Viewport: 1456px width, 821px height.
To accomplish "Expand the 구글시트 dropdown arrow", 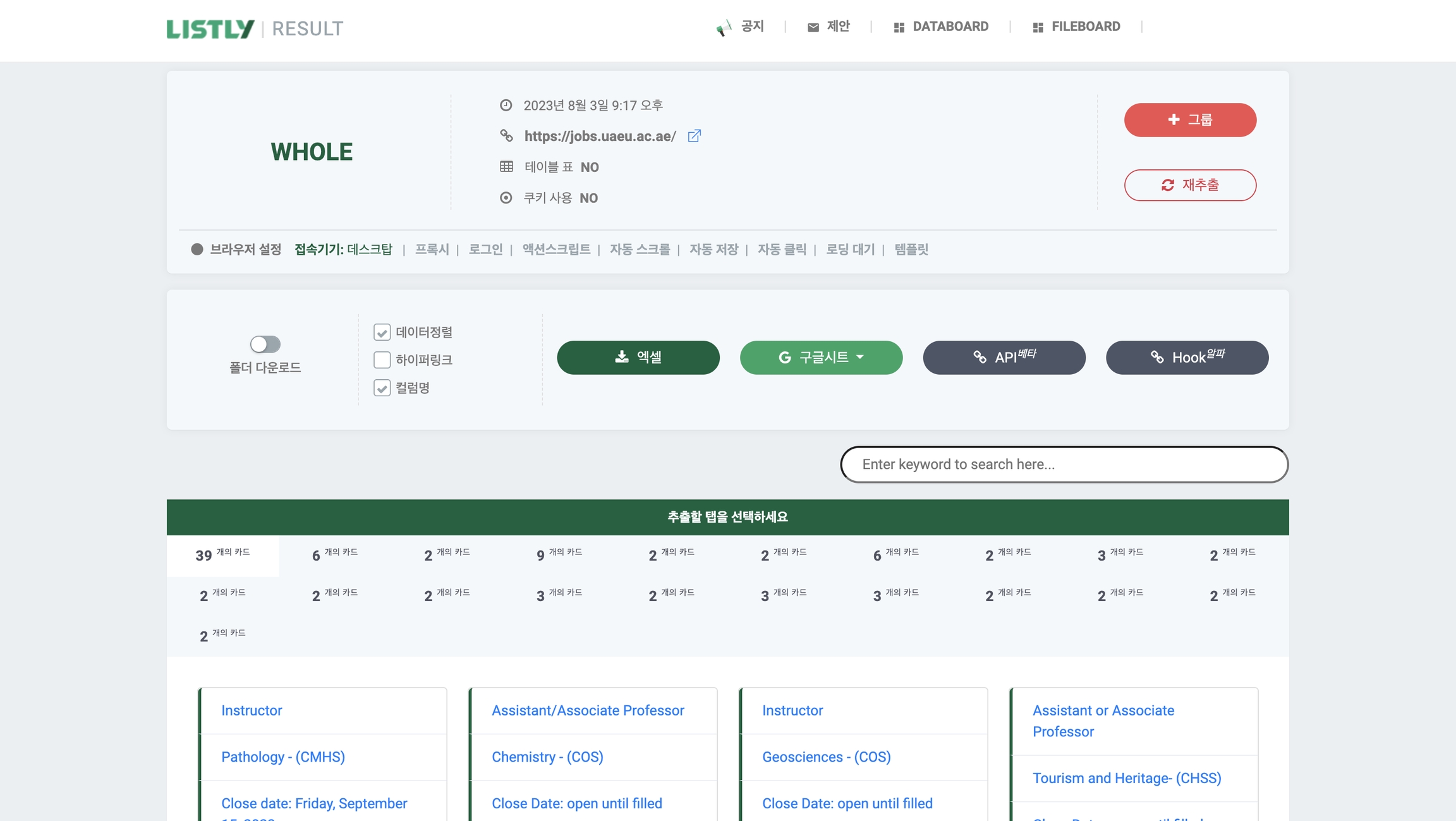I will [x=860, y=357].
